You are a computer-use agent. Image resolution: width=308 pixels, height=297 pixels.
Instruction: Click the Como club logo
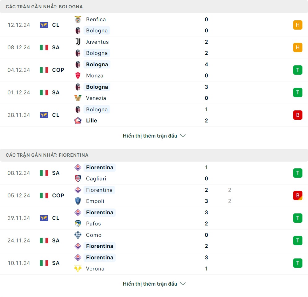[x=78, y=235]
